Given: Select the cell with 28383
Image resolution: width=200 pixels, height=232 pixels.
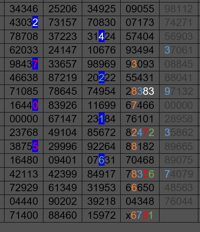Looking at the screenshot, I should click(140, 91).
